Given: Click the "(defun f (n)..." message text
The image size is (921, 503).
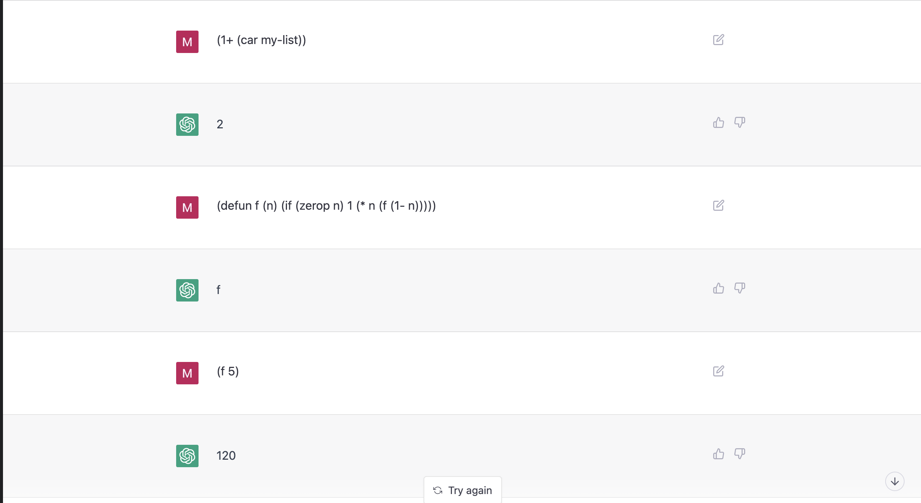Looking at the screenshot, I should click(x=327, y=206).
